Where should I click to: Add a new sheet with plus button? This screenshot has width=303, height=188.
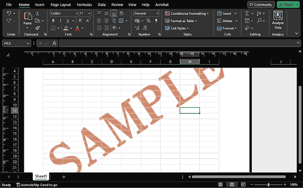pos(64,176)
